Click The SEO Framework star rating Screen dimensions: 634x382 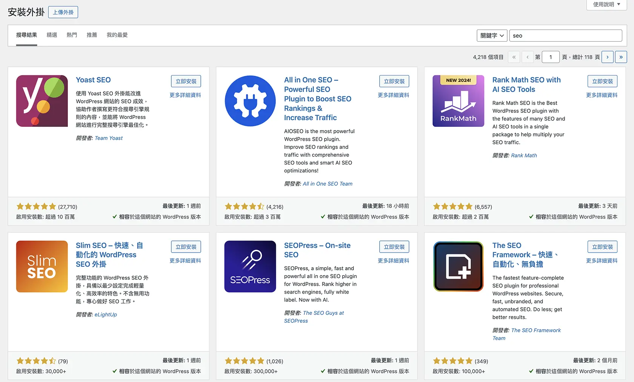(453, 361)
